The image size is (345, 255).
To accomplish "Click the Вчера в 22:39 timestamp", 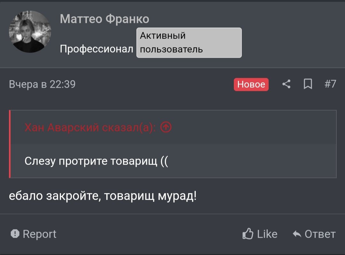I will [x=42, y=84].
